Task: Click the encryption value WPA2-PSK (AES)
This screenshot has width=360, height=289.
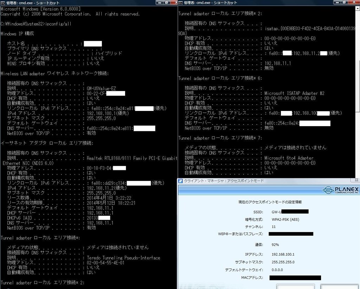Action: pyautogui.click(x=285, y=219)
